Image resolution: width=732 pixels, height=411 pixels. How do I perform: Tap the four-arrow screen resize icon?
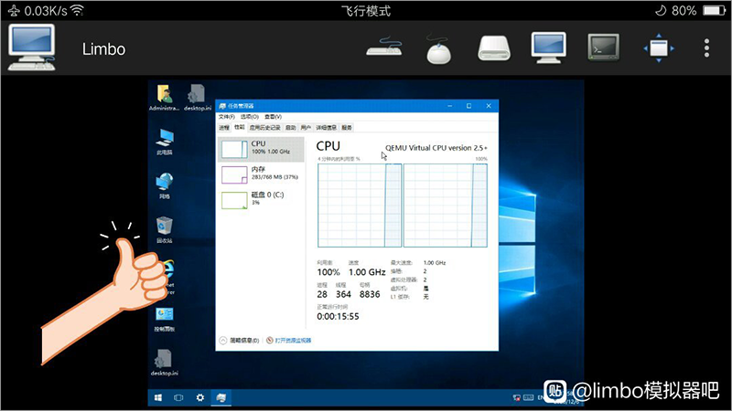click(658, 48)
